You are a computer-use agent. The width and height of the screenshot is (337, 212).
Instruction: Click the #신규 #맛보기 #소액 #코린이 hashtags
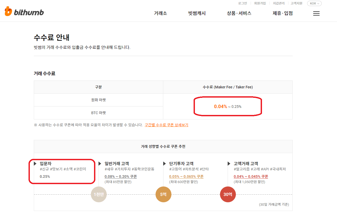[63, 169]
